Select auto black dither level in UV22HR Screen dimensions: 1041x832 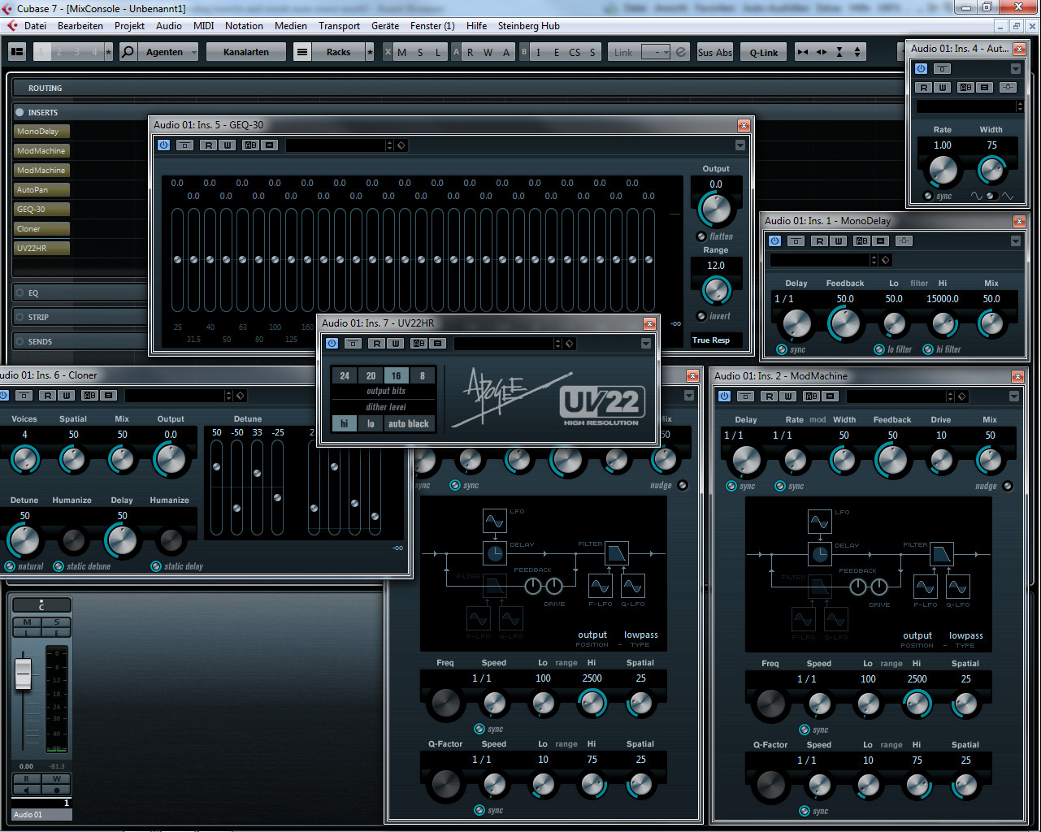tap(409, 424)
